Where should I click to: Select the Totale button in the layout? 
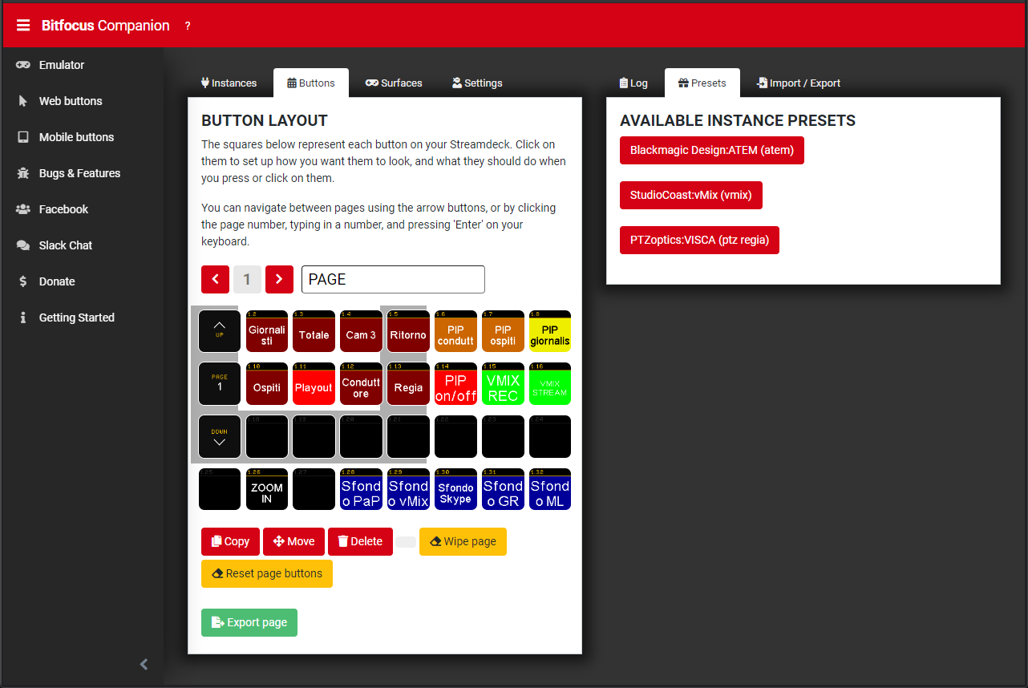[314, 331]
